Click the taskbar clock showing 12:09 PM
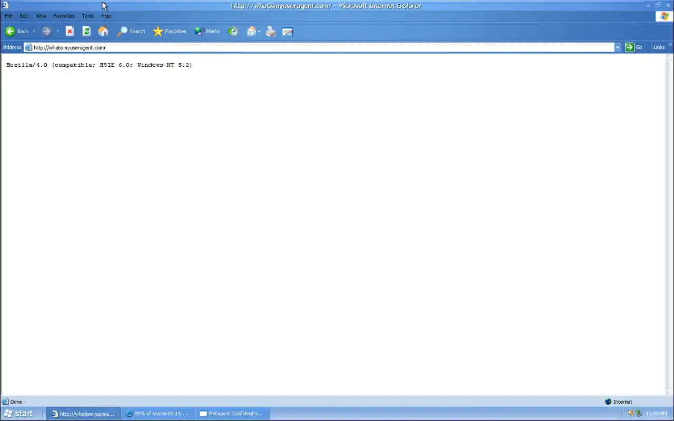The width and height of the screenshot is (674, 421). click(657, 414)
